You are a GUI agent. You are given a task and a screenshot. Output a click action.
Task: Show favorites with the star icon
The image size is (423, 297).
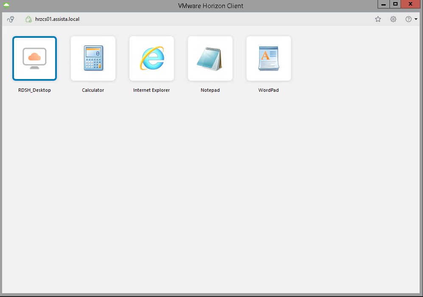(378, 19)
